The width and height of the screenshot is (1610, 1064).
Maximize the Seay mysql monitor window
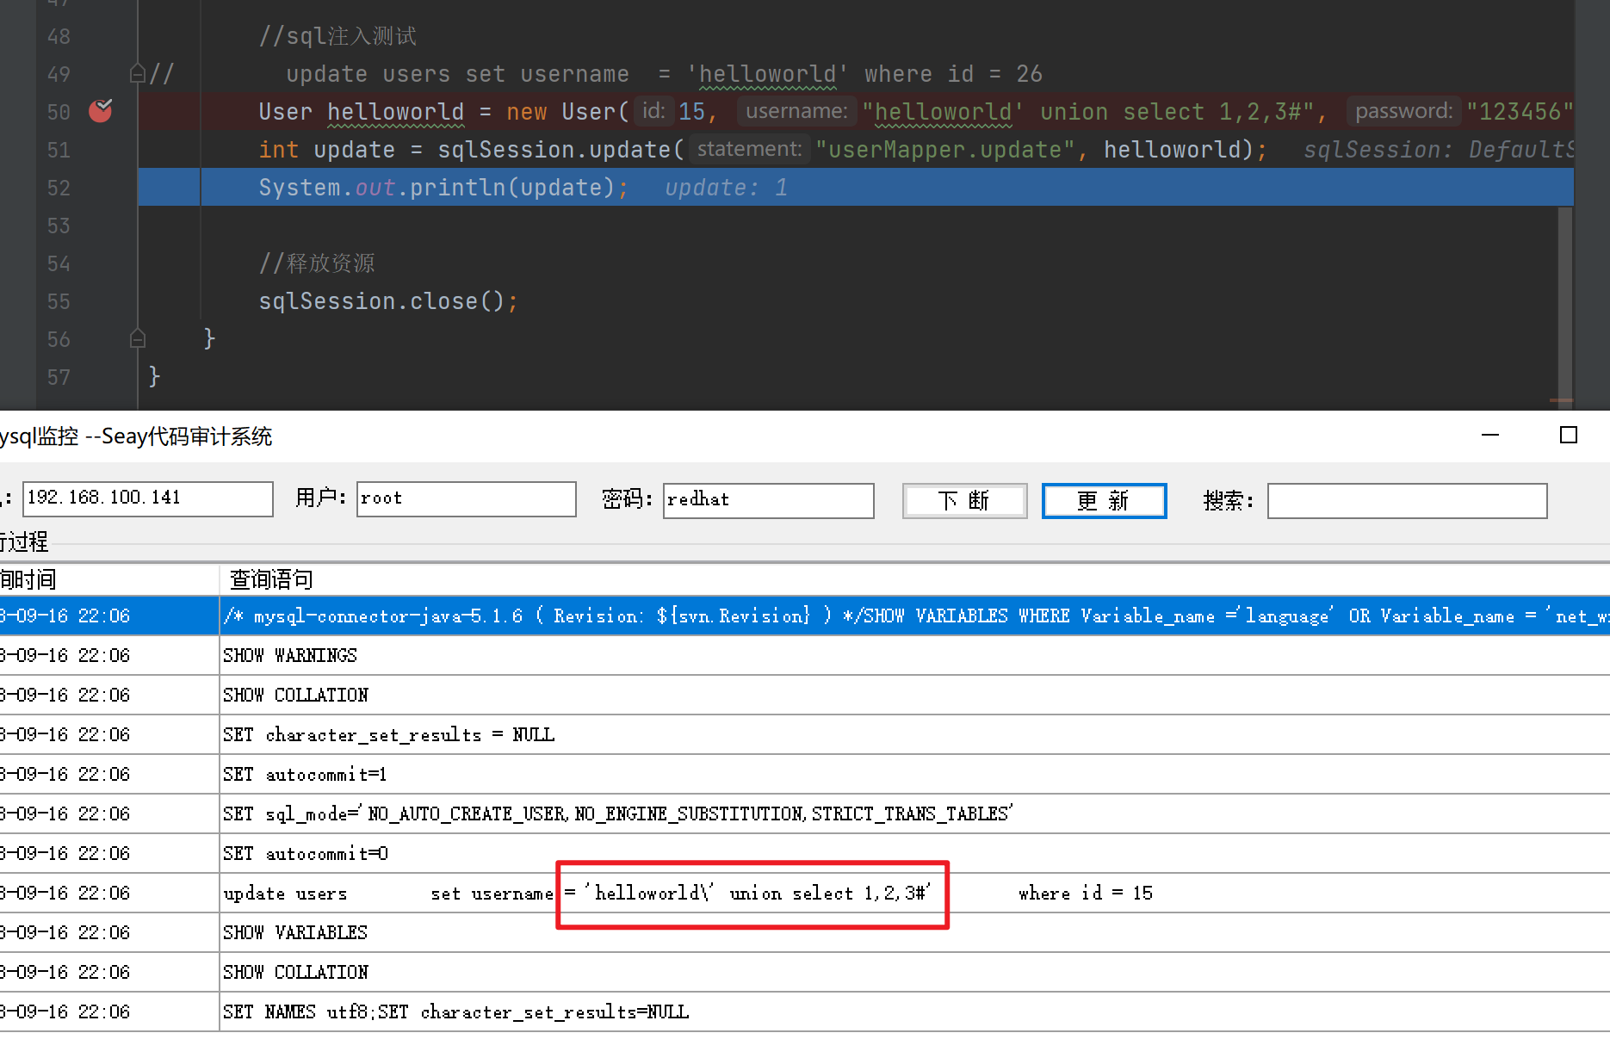[1569, 436]
